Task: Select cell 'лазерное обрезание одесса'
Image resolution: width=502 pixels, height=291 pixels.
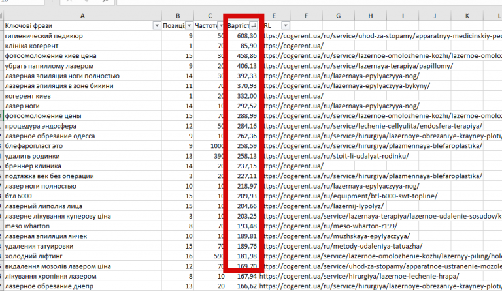Action: (x=82, y=136)
